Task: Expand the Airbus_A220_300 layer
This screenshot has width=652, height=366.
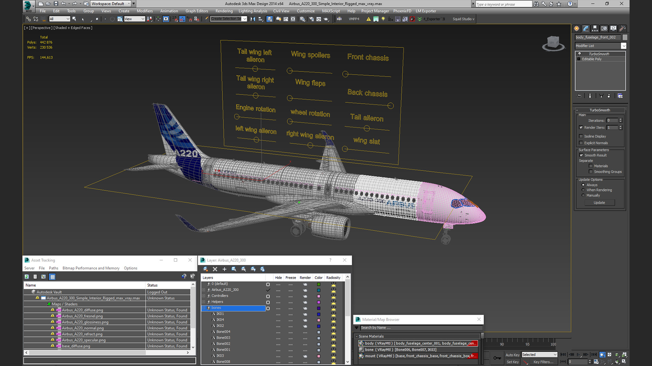Action: (204, 290)
